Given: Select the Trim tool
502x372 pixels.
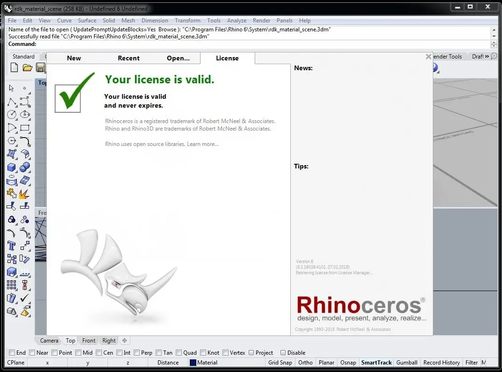Looking at the screenshot, I should point(12,206).
